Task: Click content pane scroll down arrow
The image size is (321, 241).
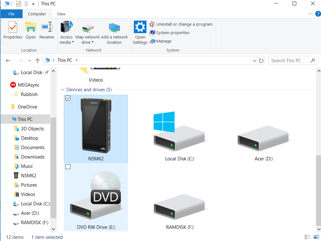Action: click(x=319, y=229)
